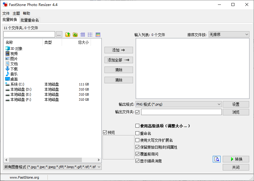Click the output folder input field
Image resolution: width=254 pixels, height=181 pixels.
(181, 112)
